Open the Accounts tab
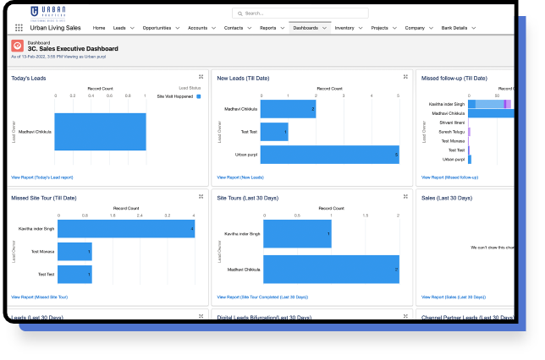The image size is (545, 360). pos(197,28)
